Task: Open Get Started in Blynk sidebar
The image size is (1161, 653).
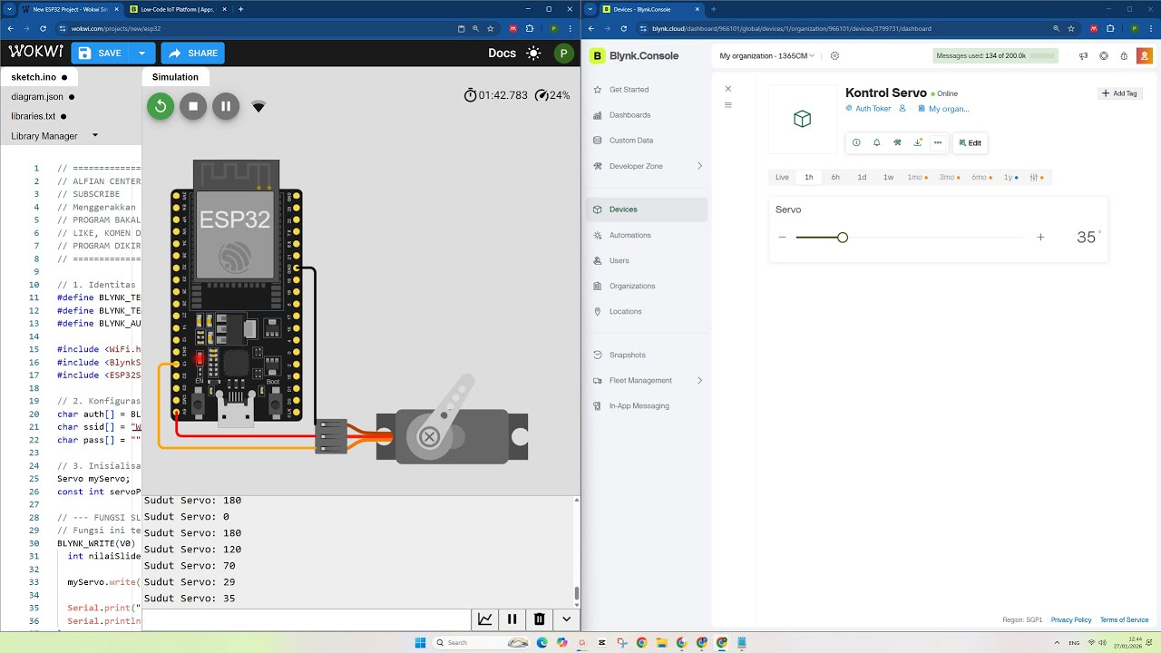Action: 629,90
